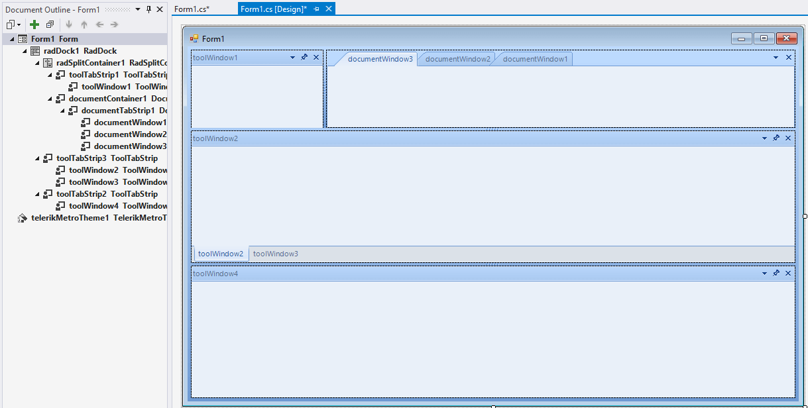808x408 pixels.
Task: Toggle auto-hide pin on toolWindow1
Action: click(x=304, y=57)
